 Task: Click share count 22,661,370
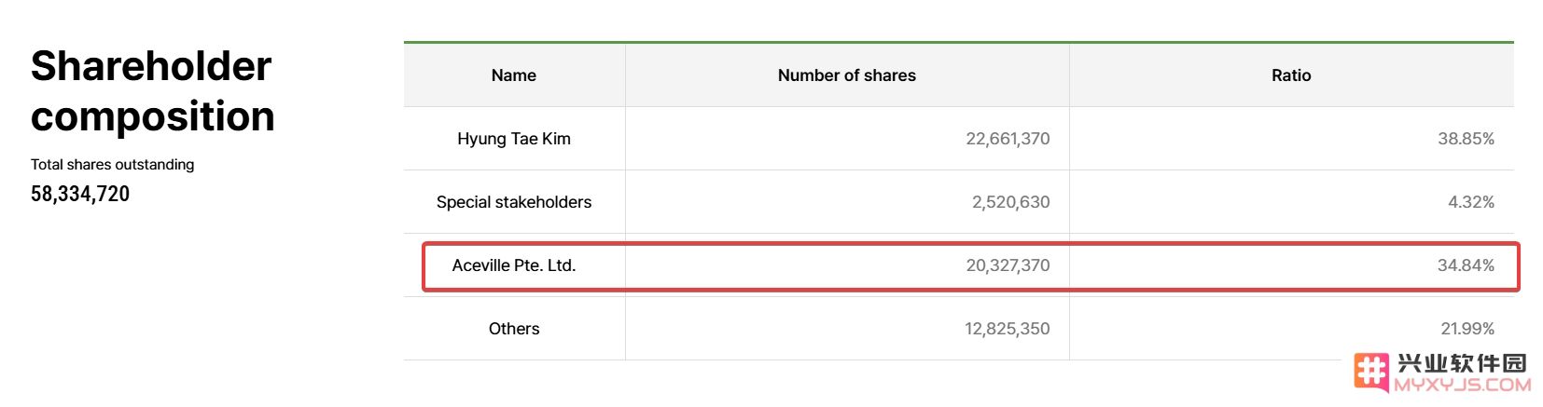pos(1008,139)
